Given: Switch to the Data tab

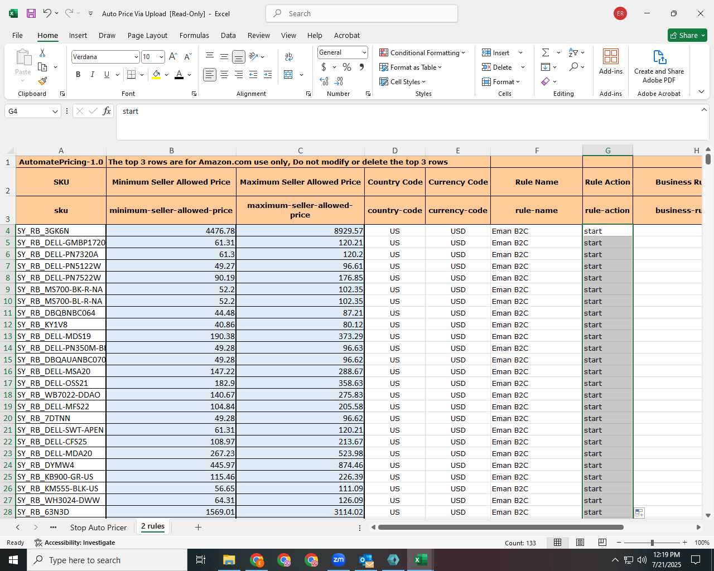Looking at the screenshot, I should pyautogui.click(x=228, y=35).
